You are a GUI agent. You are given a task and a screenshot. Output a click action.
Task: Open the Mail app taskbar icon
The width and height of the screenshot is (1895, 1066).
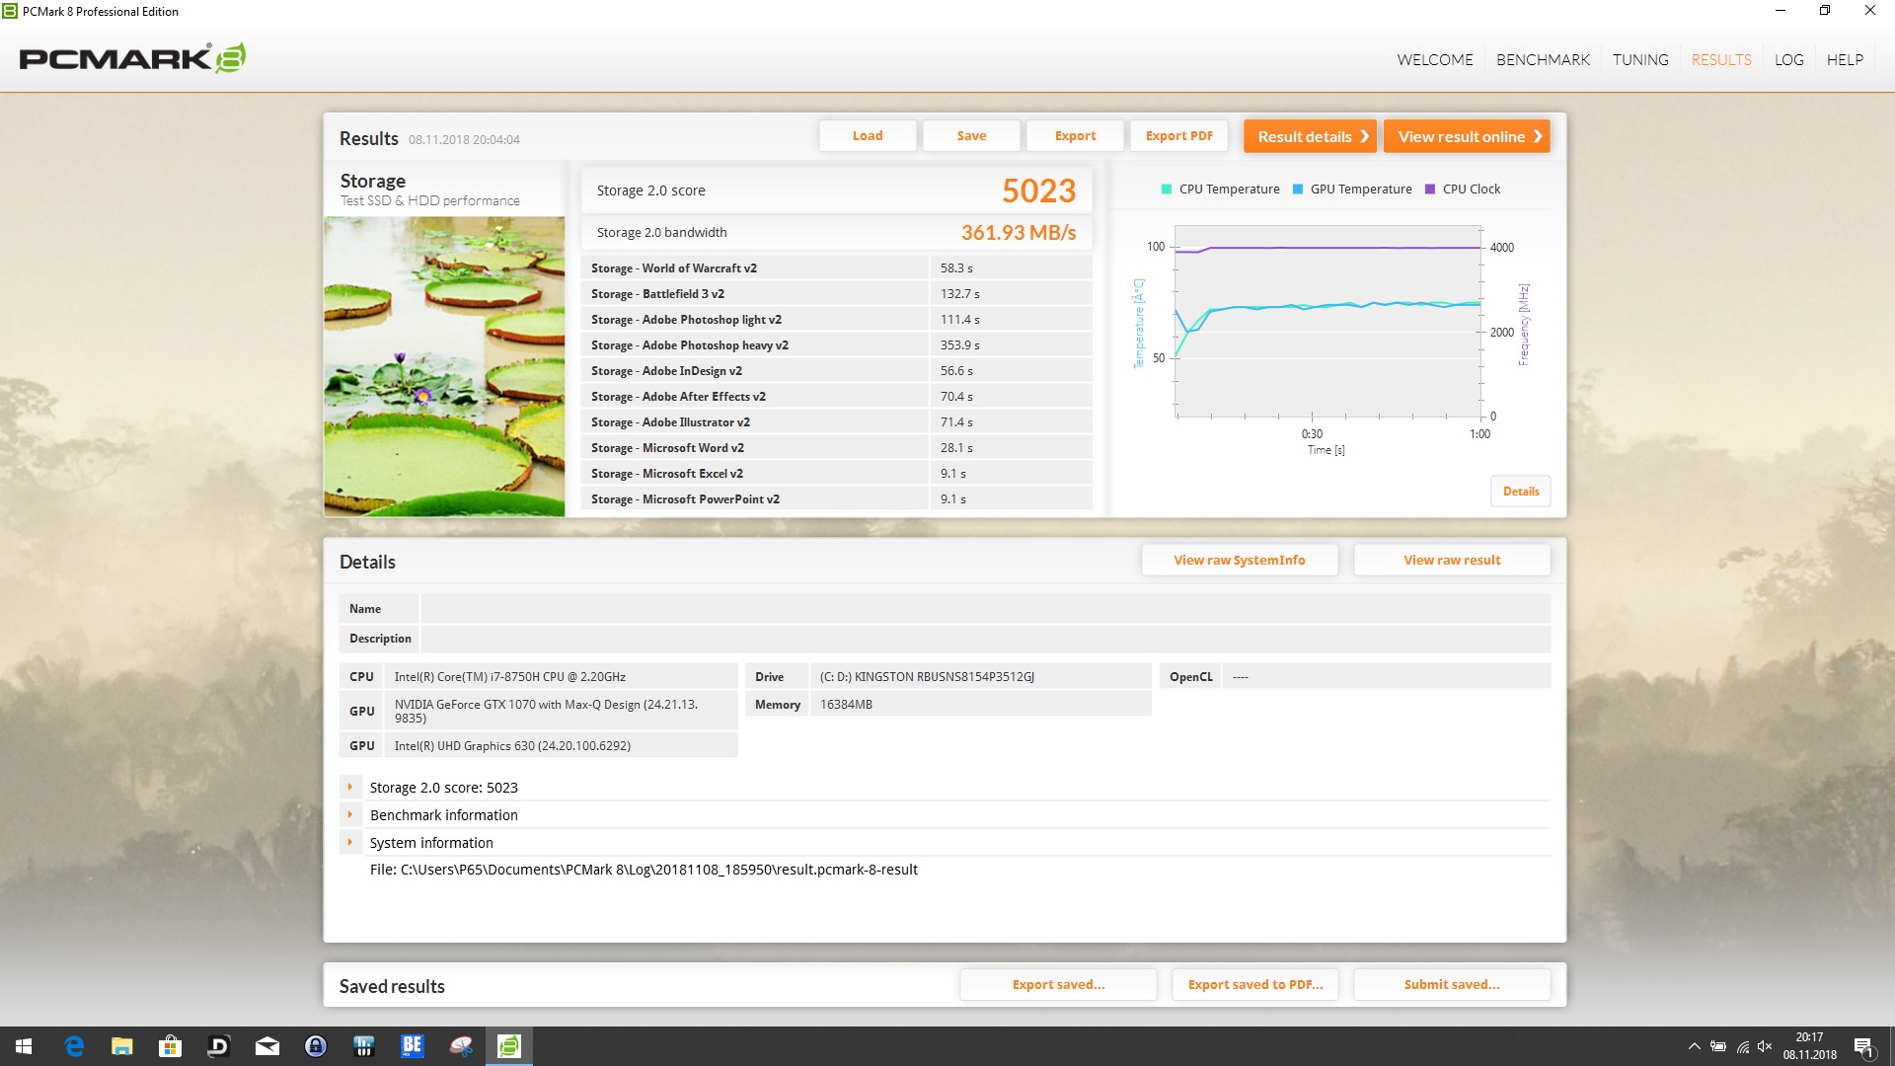(267, 1046)
